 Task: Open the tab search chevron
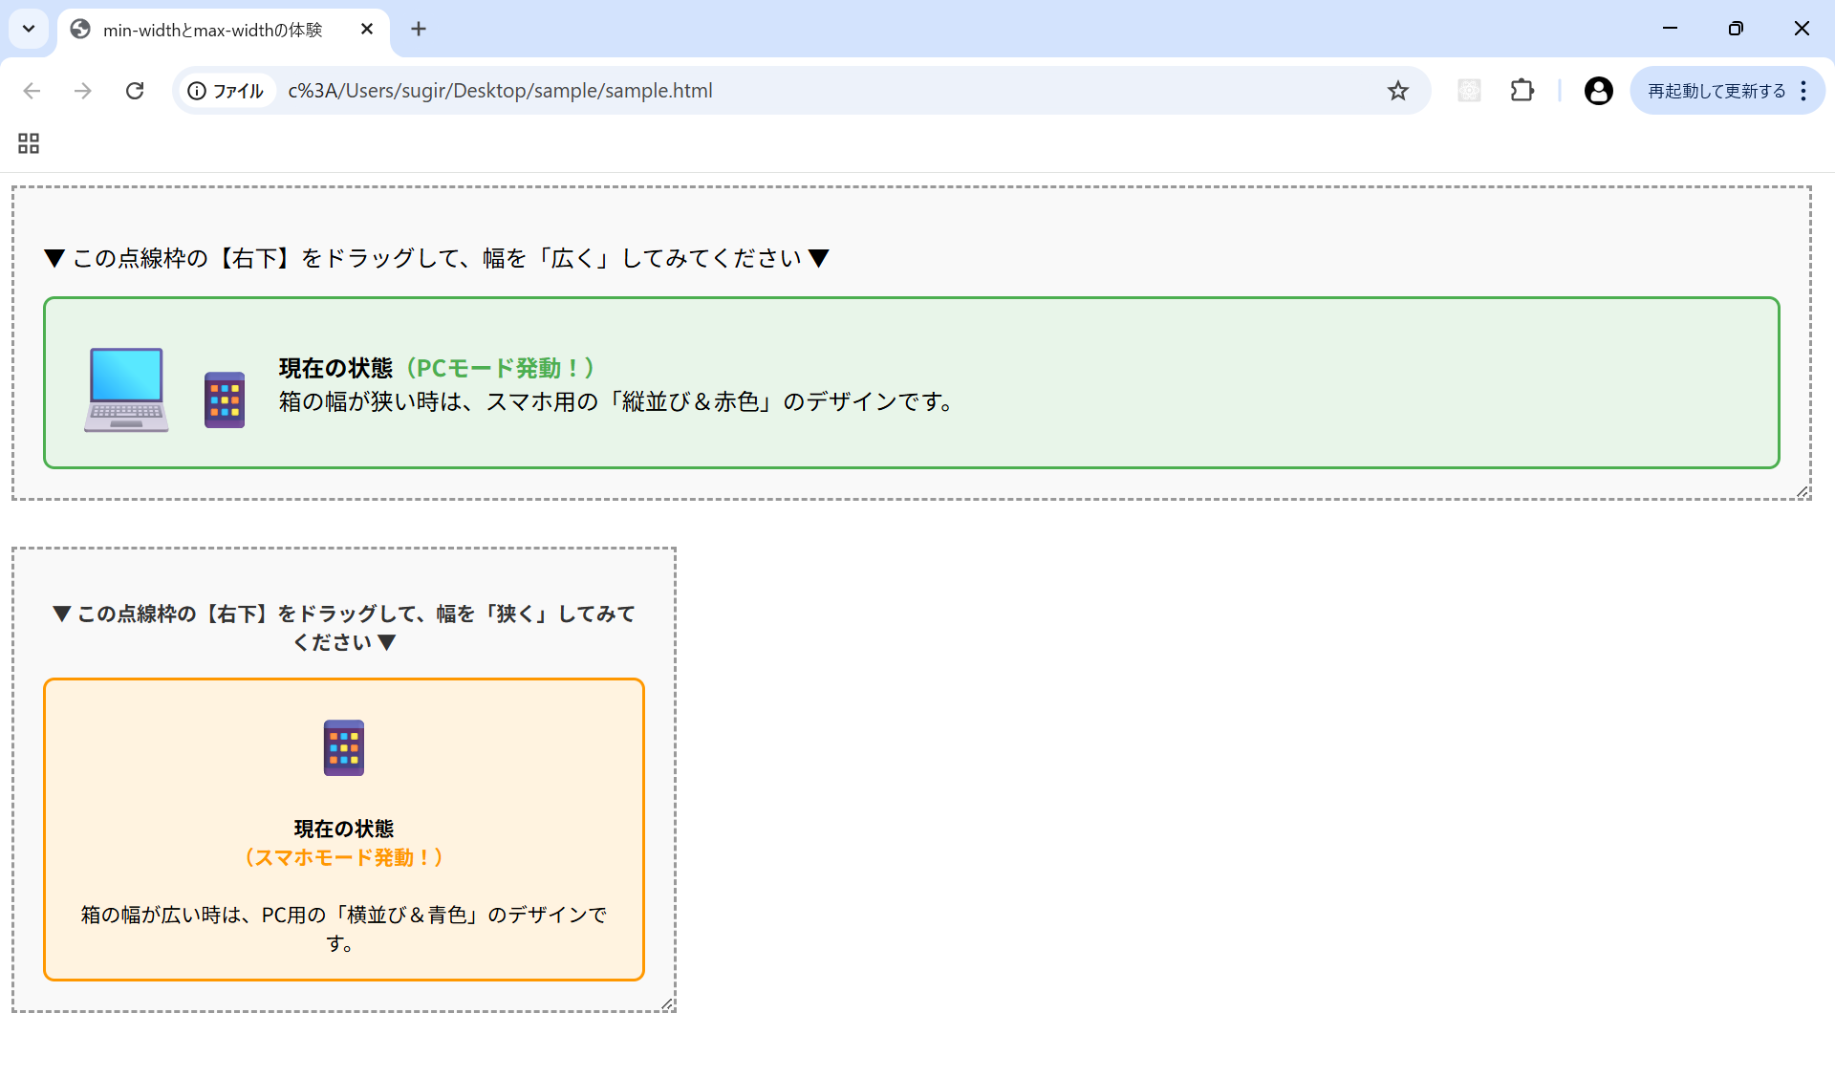tap(28, 29)
